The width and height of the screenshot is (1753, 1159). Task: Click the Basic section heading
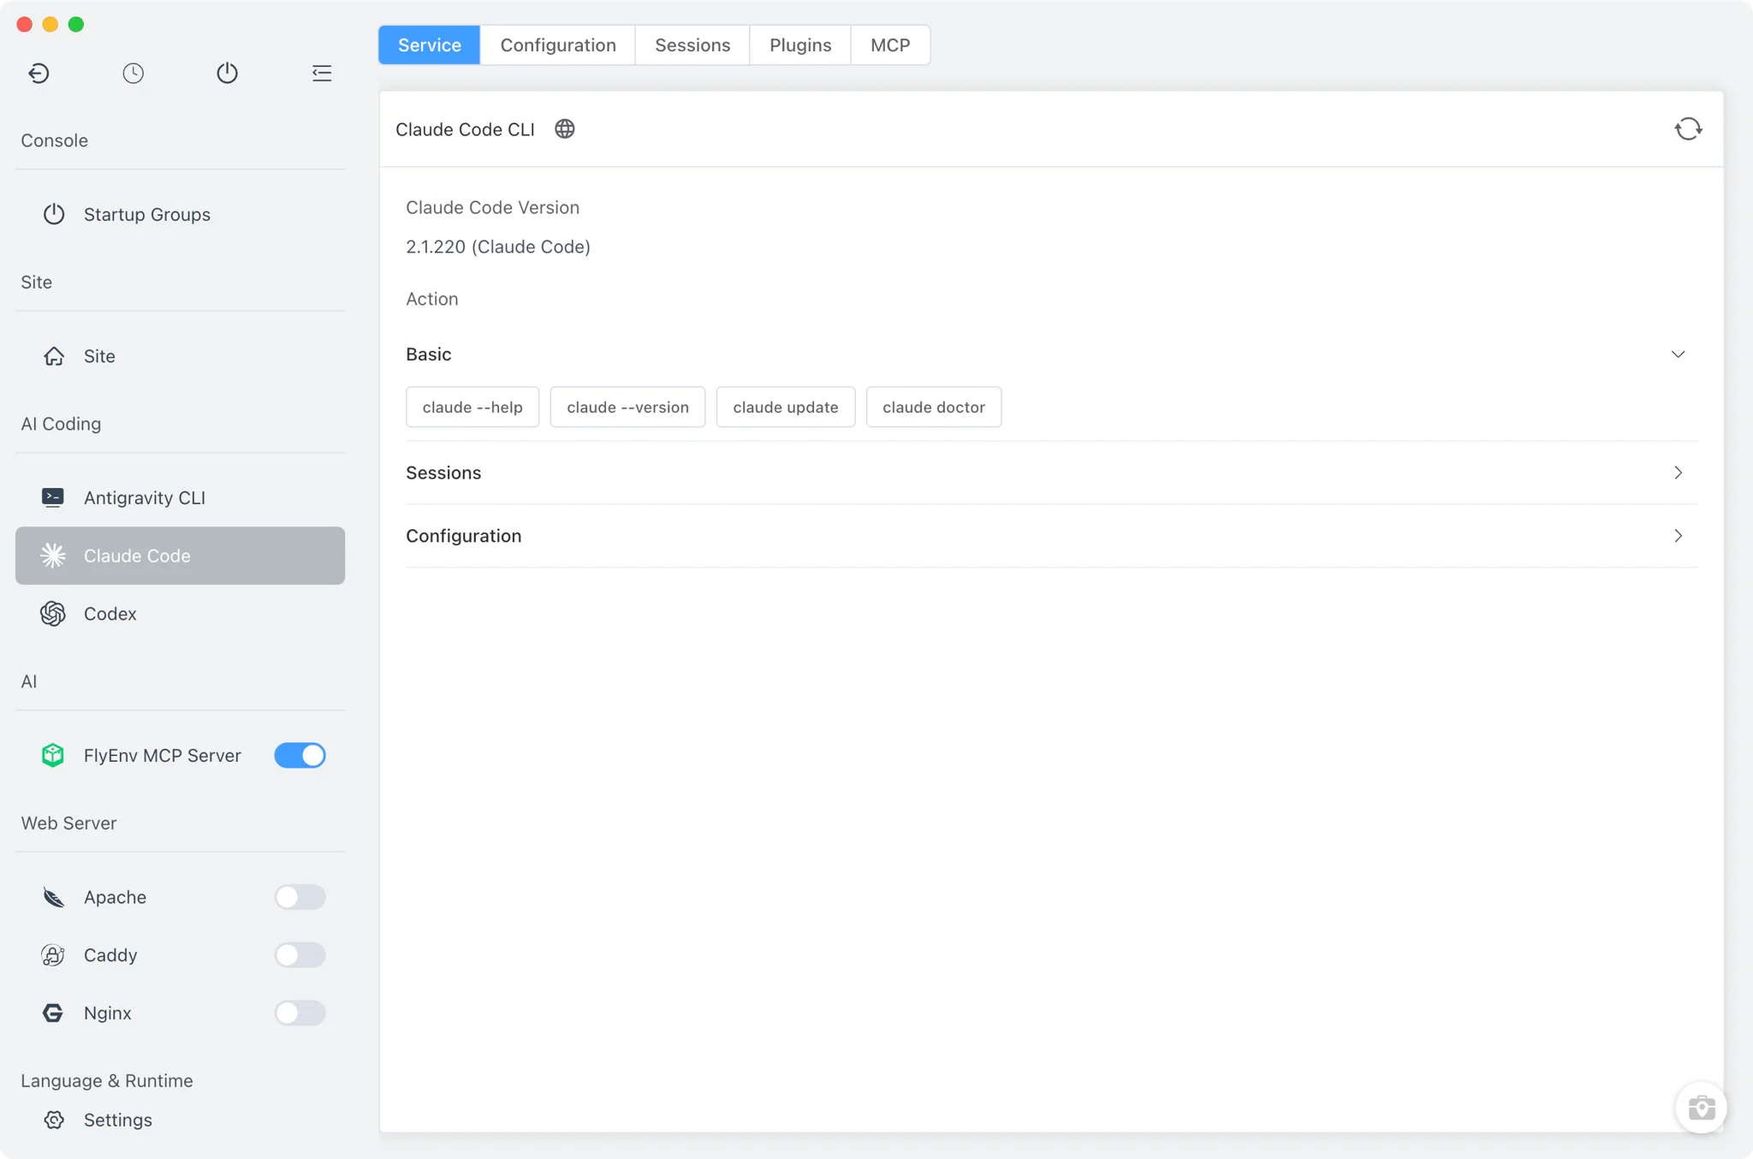[428, 354]
